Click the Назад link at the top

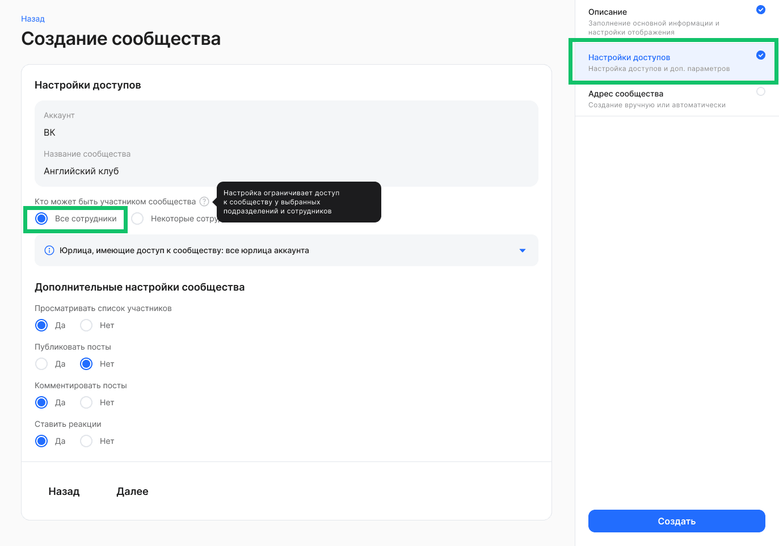pos(32,19)
